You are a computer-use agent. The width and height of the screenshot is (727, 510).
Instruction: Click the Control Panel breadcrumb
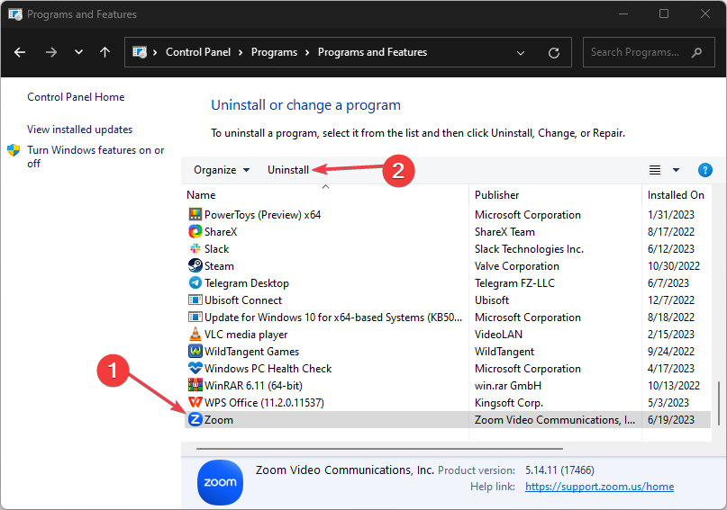198,52
